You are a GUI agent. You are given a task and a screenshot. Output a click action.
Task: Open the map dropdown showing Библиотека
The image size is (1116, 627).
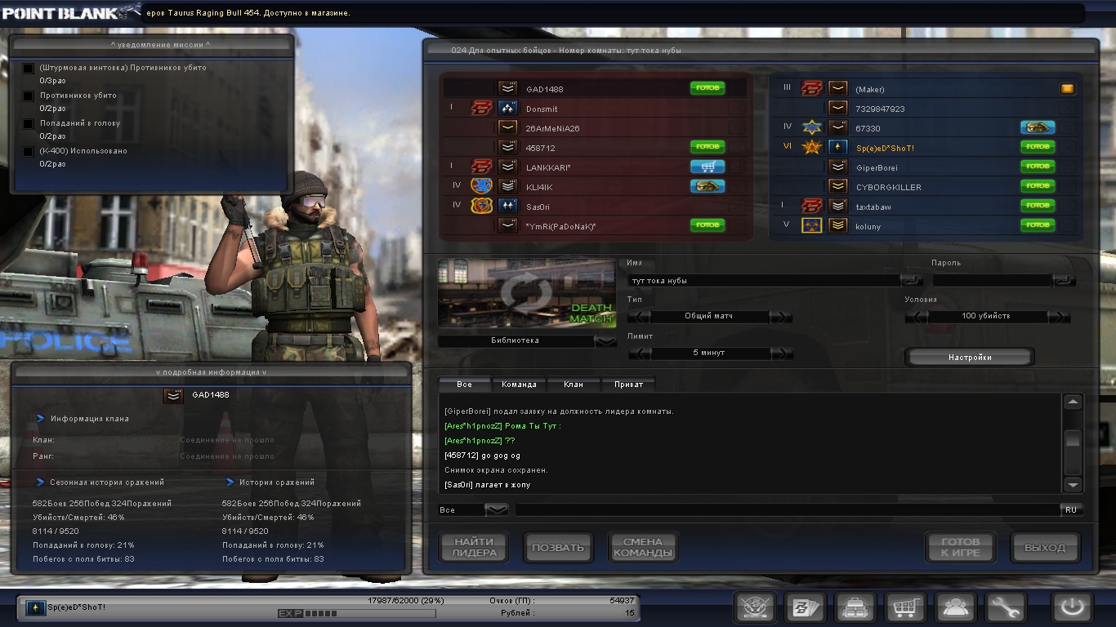click(605, 341)
